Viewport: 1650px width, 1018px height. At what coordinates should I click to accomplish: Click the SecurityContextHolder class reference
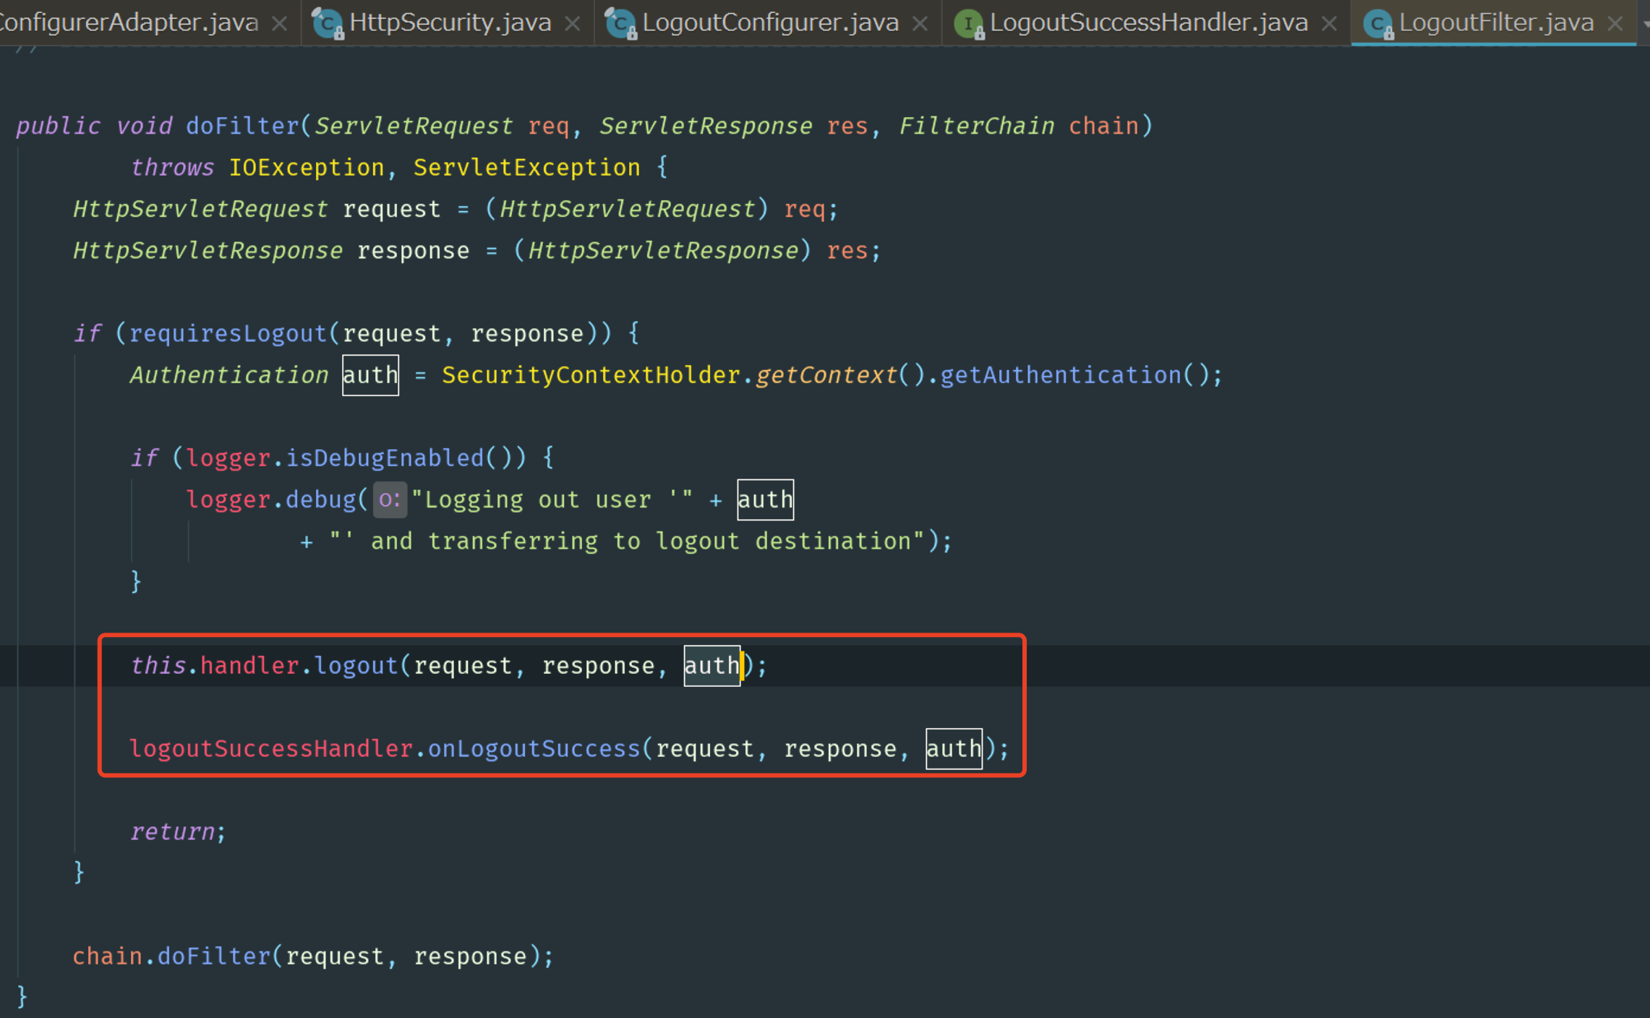pos(591,375)
